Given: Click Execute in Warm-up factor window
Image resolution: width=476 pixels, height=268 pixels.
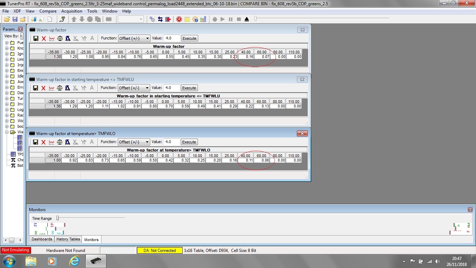Looking at the screenshot, I should coord(190,38).
